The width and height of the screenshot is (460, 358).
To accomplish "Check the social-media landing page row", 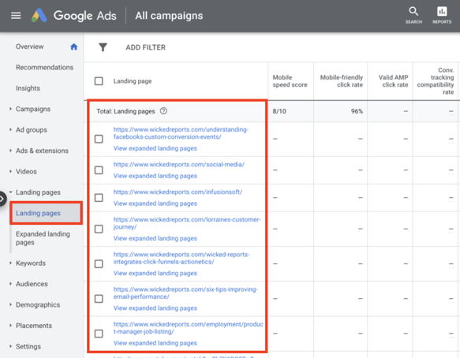I will coord(99,170).
